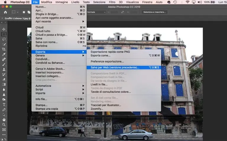Choose Nuovo... from File menu

click(x=59, y=7)
